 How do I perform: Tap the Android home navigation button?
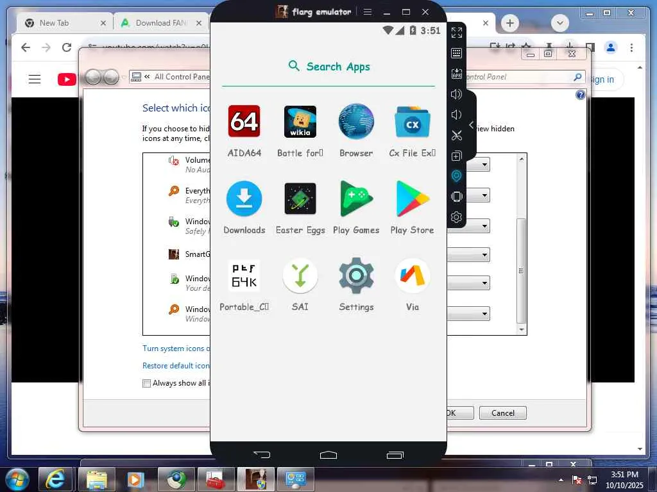click(328, 455)
